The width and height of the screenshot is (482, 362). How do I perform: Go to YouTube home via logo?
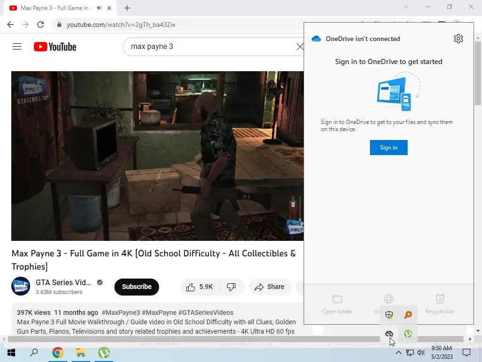coord(55,47)
